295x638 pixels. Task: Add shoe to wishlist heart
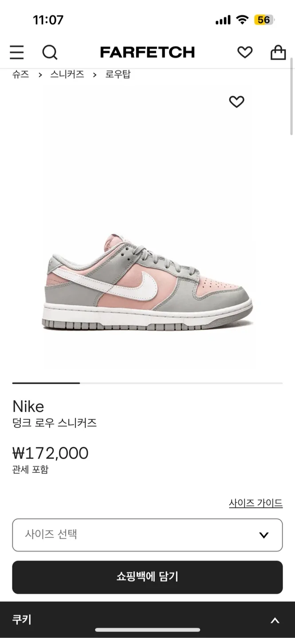[x=236, y=102]
